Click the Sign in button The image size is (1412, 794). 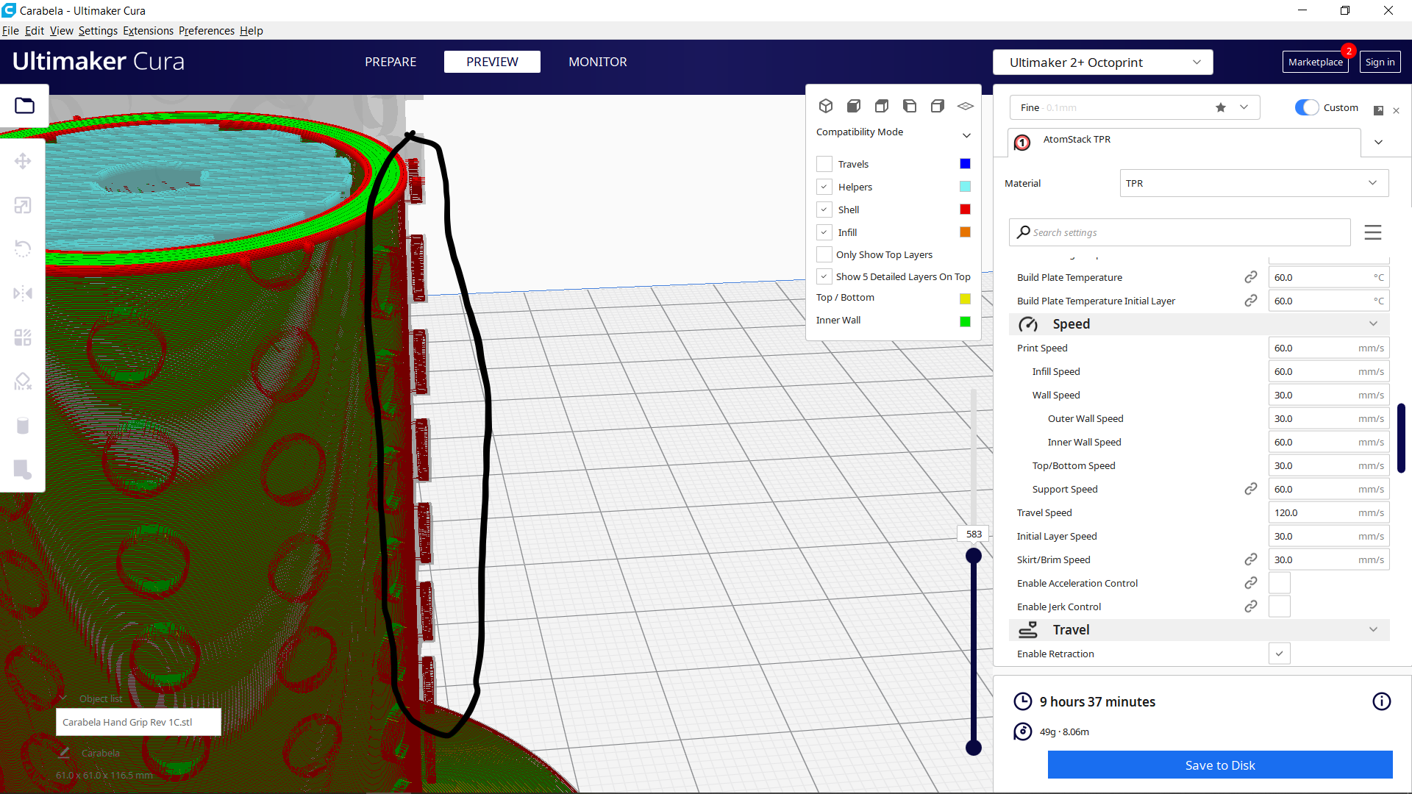[1380, 62]
